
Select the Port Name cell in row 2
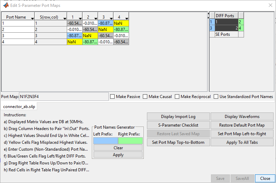pyautogui.click(x=18, y=29)
